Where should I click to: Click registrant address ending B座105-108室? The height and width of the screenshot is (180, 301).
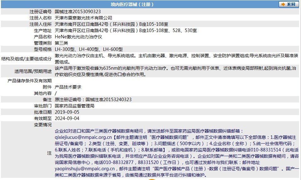click(111, 24)
